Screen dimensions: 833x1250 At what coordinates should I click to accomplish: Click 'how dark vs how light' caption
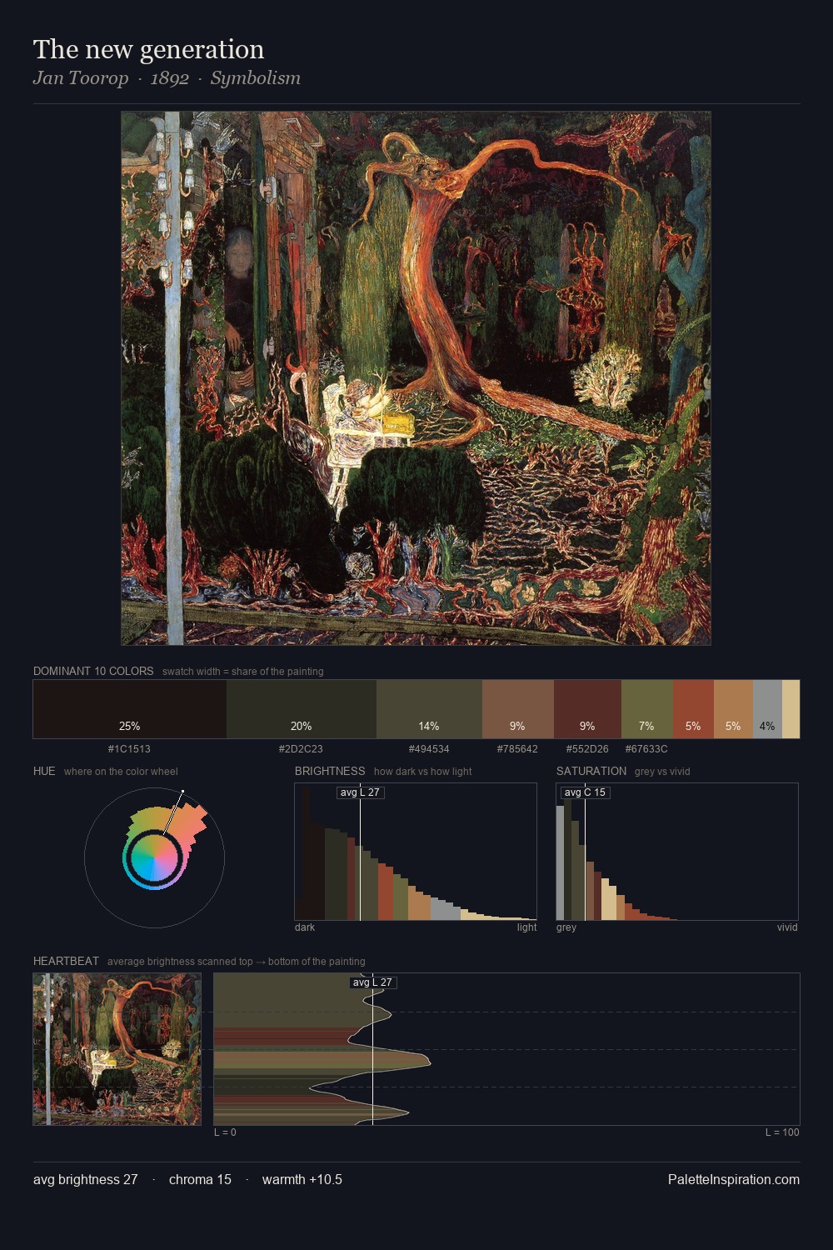[x=422, y=772]
